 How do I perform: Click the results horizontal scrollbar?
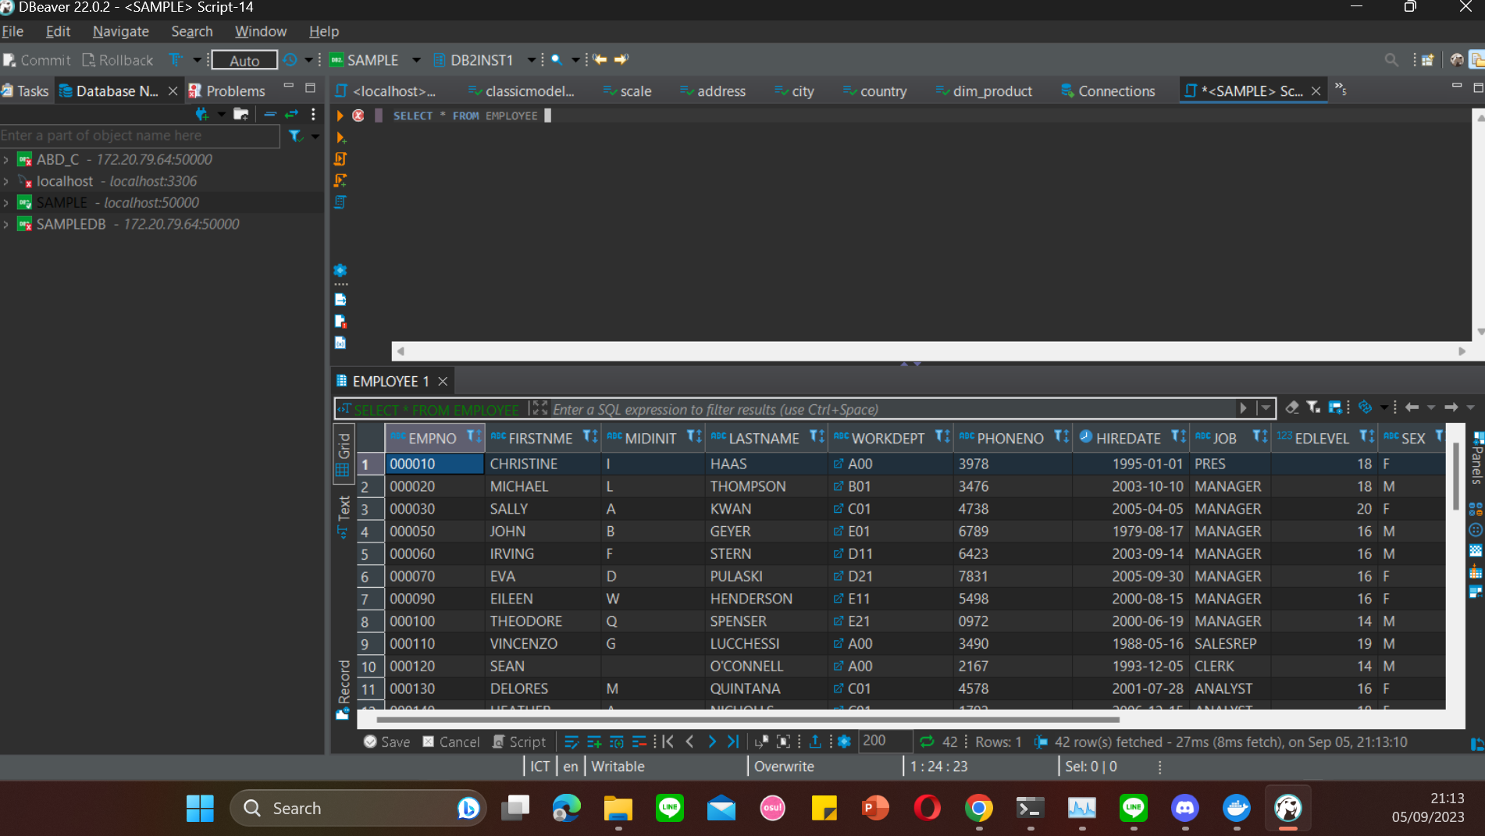747,719
